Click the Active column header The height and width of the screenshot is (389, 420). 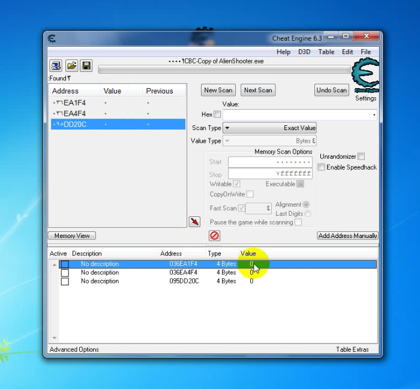[59, 254]
